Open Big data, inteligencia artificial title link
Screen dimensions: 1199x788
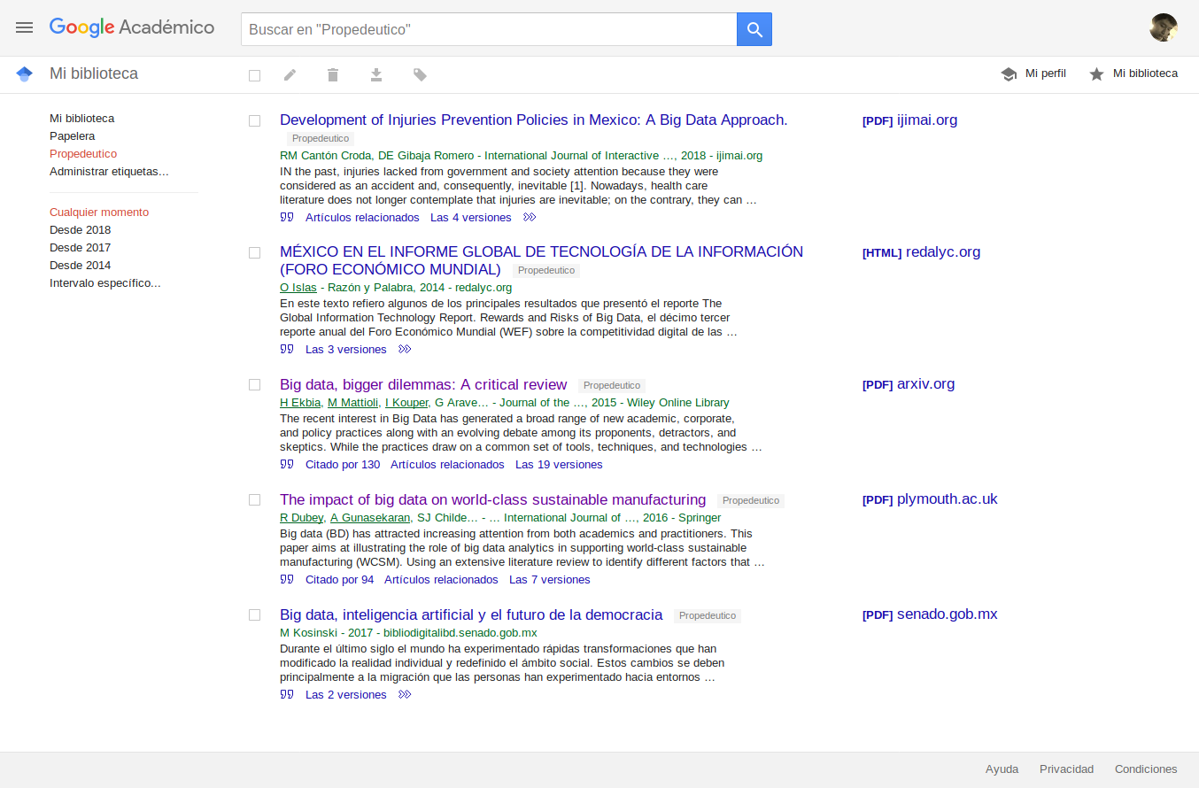pos(471,614)
